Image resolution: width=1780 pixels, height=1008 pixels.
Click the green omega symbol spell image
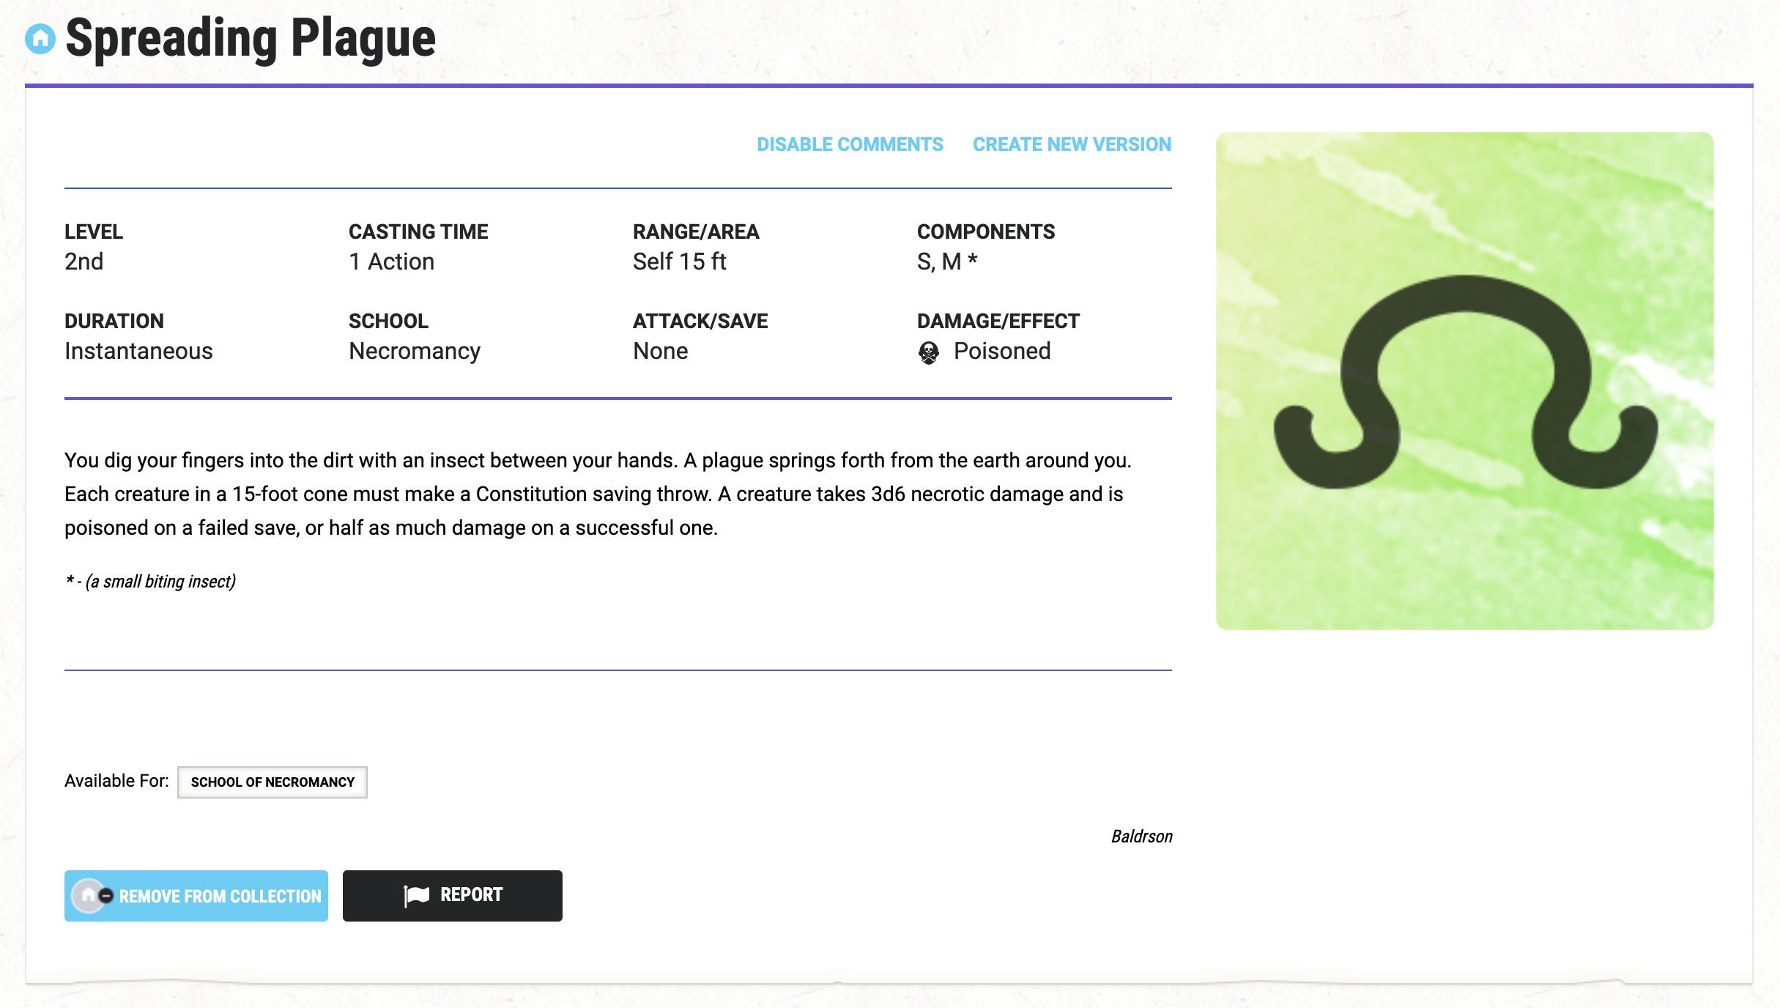(x=1464, y=381)
